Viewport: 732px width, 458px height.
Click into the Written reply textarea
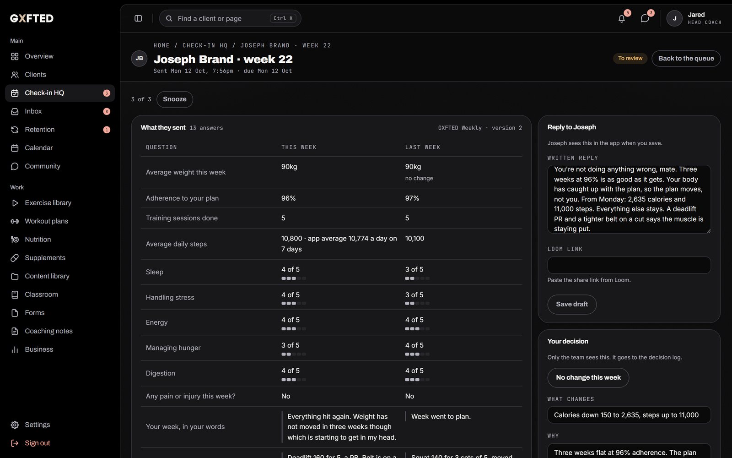coord(629,199)
